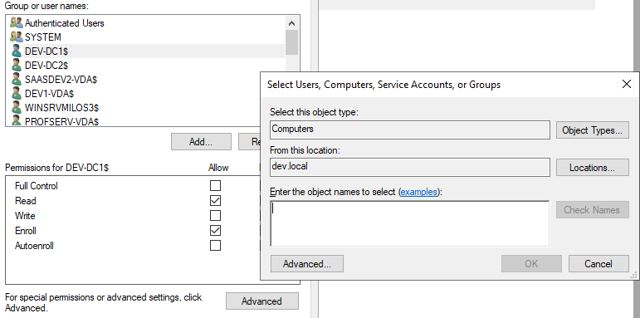The image size is (640, 318).
Task: Expand Advanced search in select dialog
Action: [307, 264]
